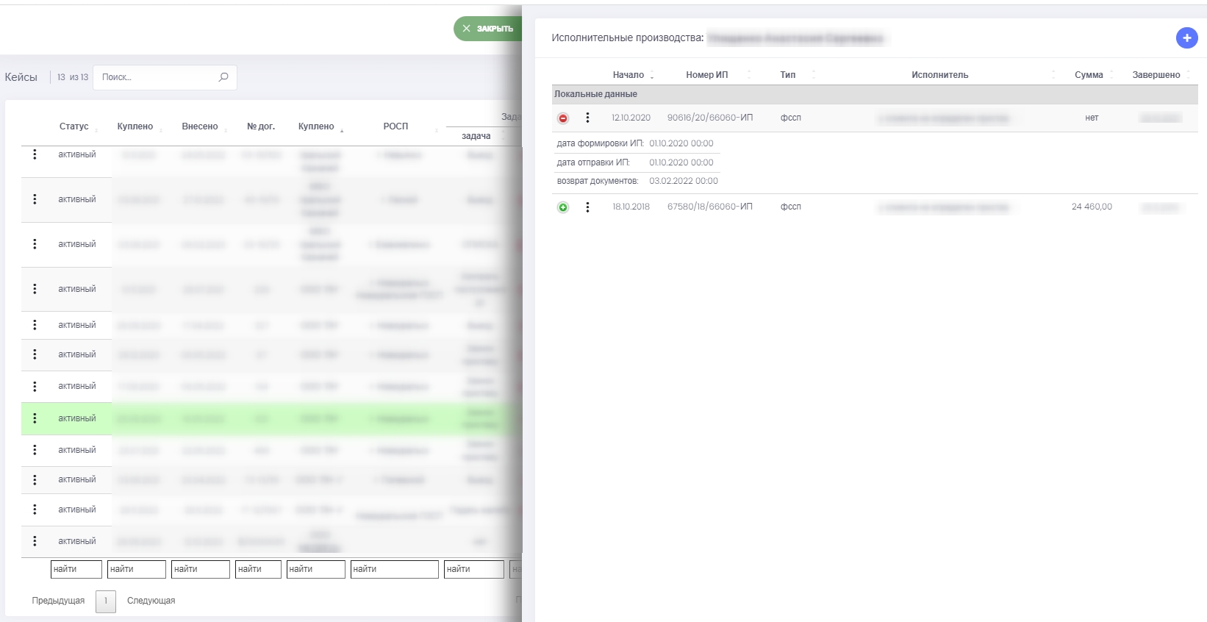Image resolution: width=1207 pixels, height=622 pixels.
Task: Click the найти filter under Статус column
Action: (76, 569)
